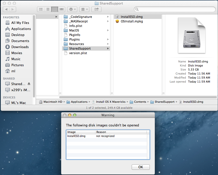Screen dimensions: 218x175
Task: Open the item arrangement dropdown
Action: coord(84,9)
